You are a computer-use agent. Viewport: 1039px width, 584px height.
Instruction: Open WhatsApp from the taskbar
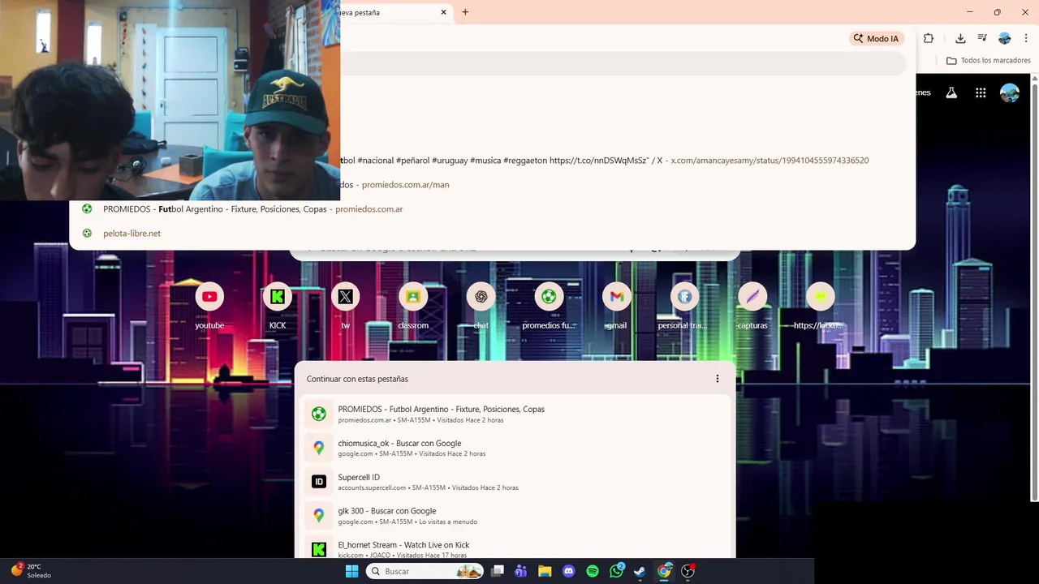616,571
